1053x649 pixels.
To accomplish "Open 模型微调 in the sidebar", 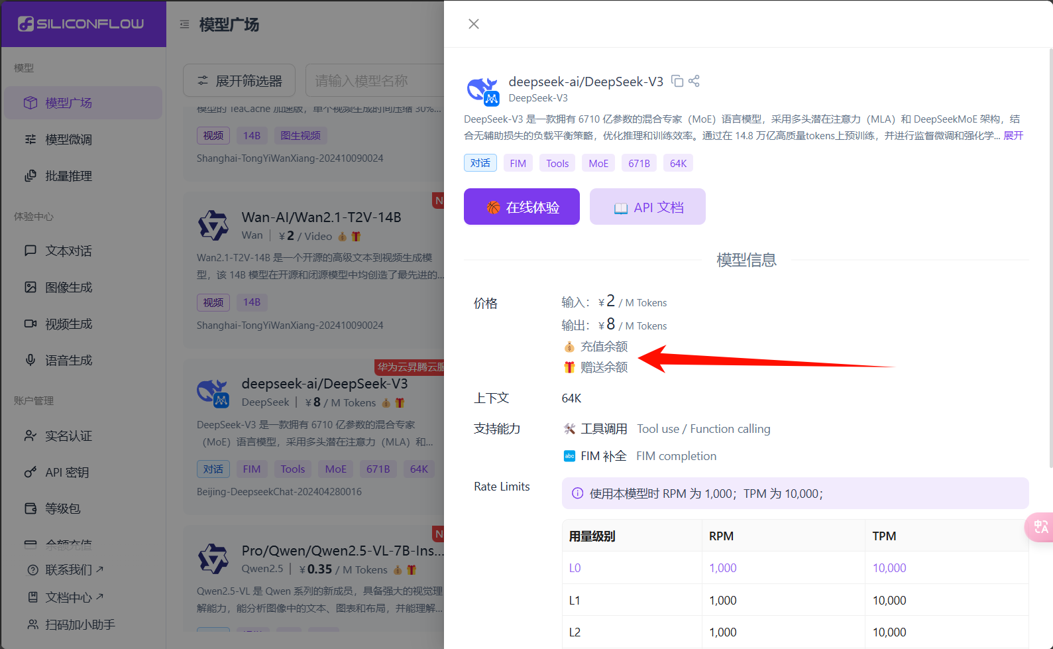I will [x=83, y=139].
